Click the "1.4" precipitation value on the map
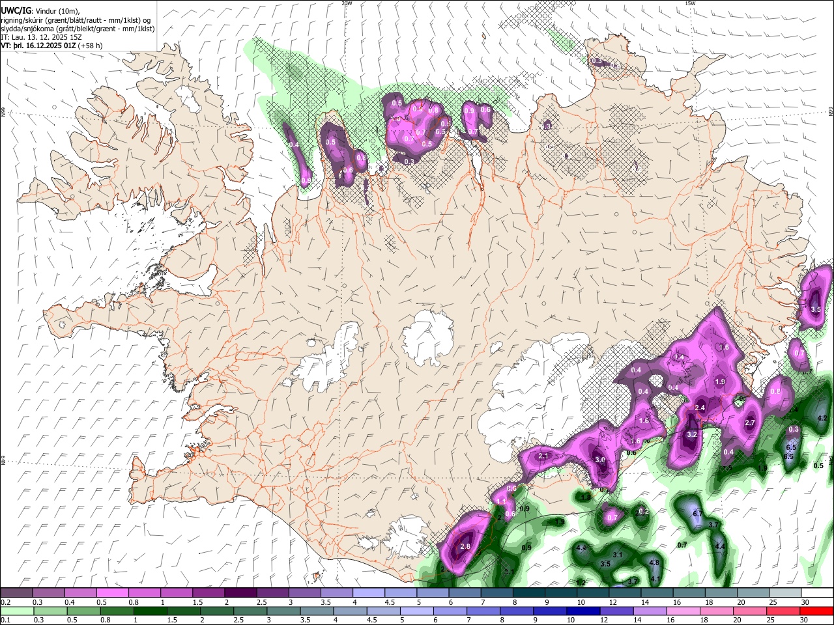This screenshot has height=625, width=834. point(679,357)
